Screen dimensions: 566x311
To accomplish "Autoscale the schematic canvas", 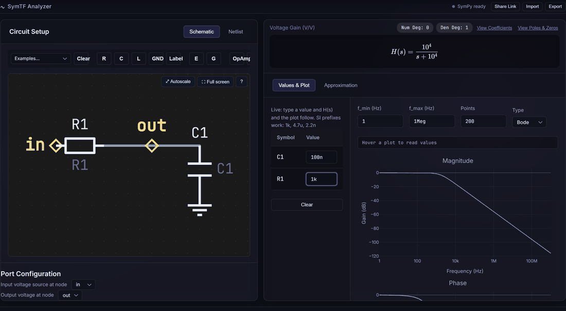I will click(x=178, y=82).
